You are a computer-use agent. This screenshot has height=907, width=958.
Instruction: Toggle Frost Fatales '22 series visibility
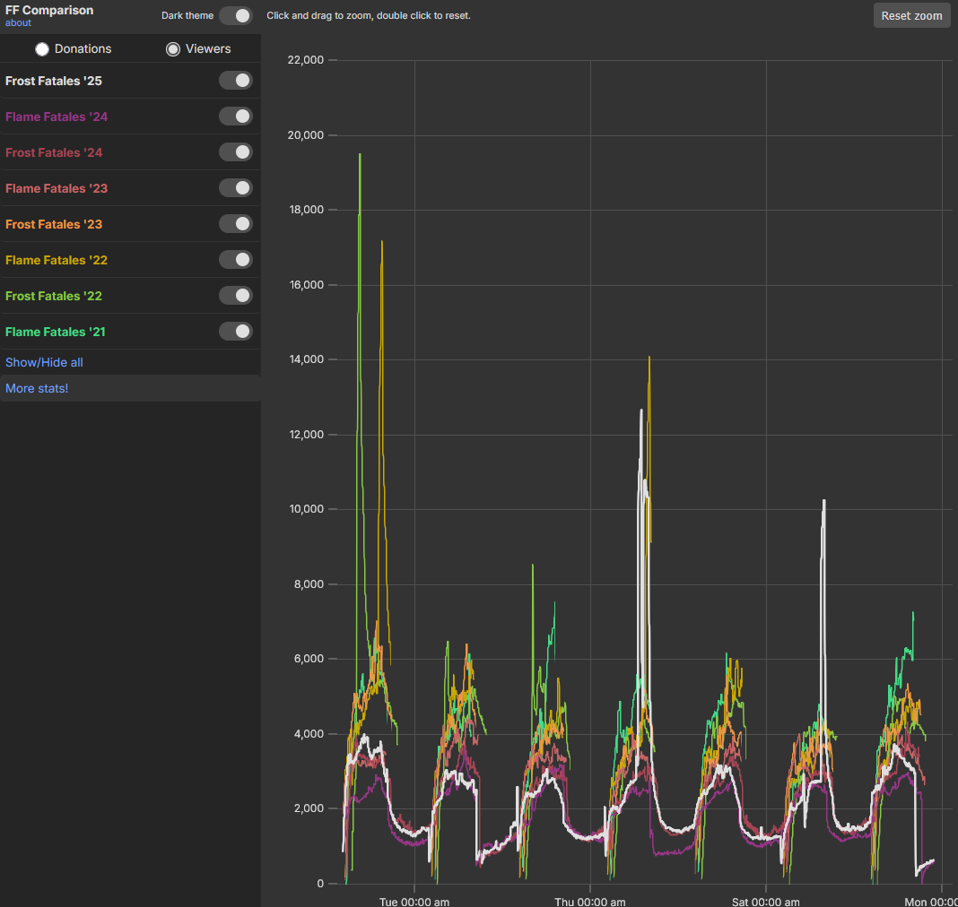click(236, 296)
